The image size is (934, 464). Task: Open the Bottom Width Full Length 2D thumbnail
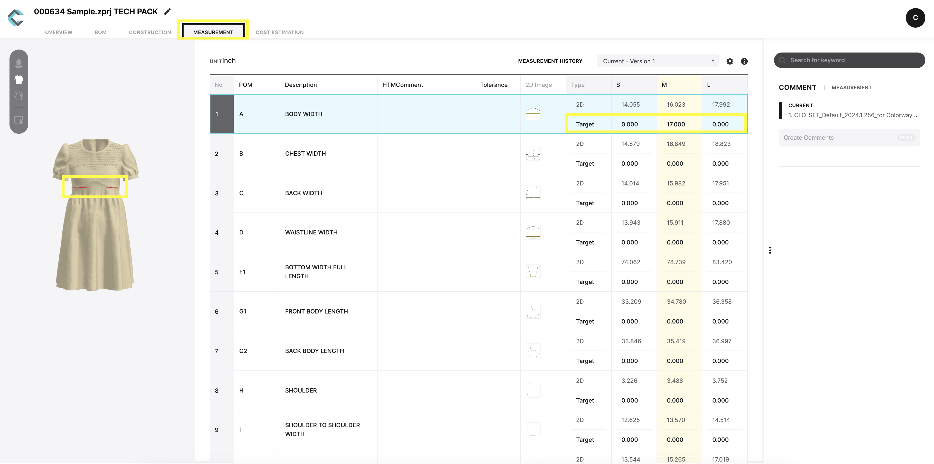tap(533, 272)
